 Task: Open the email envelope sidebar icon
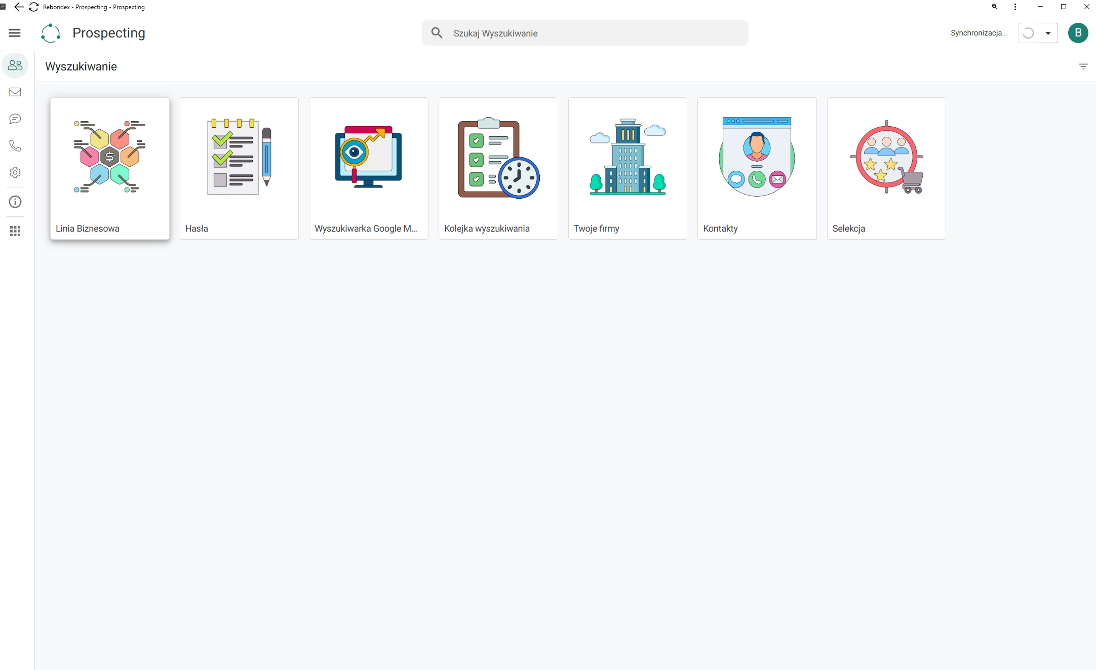click(15, 92)
